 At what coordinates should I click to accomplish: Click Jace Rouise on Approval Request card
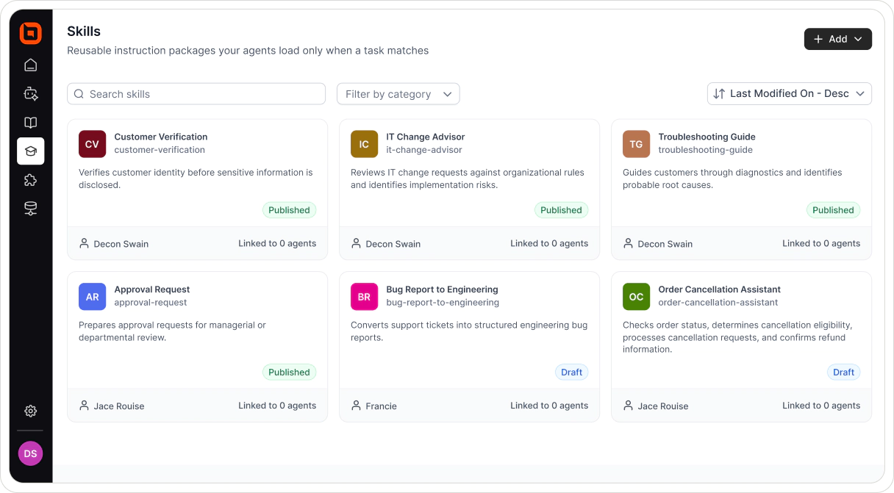pos(119,406)
